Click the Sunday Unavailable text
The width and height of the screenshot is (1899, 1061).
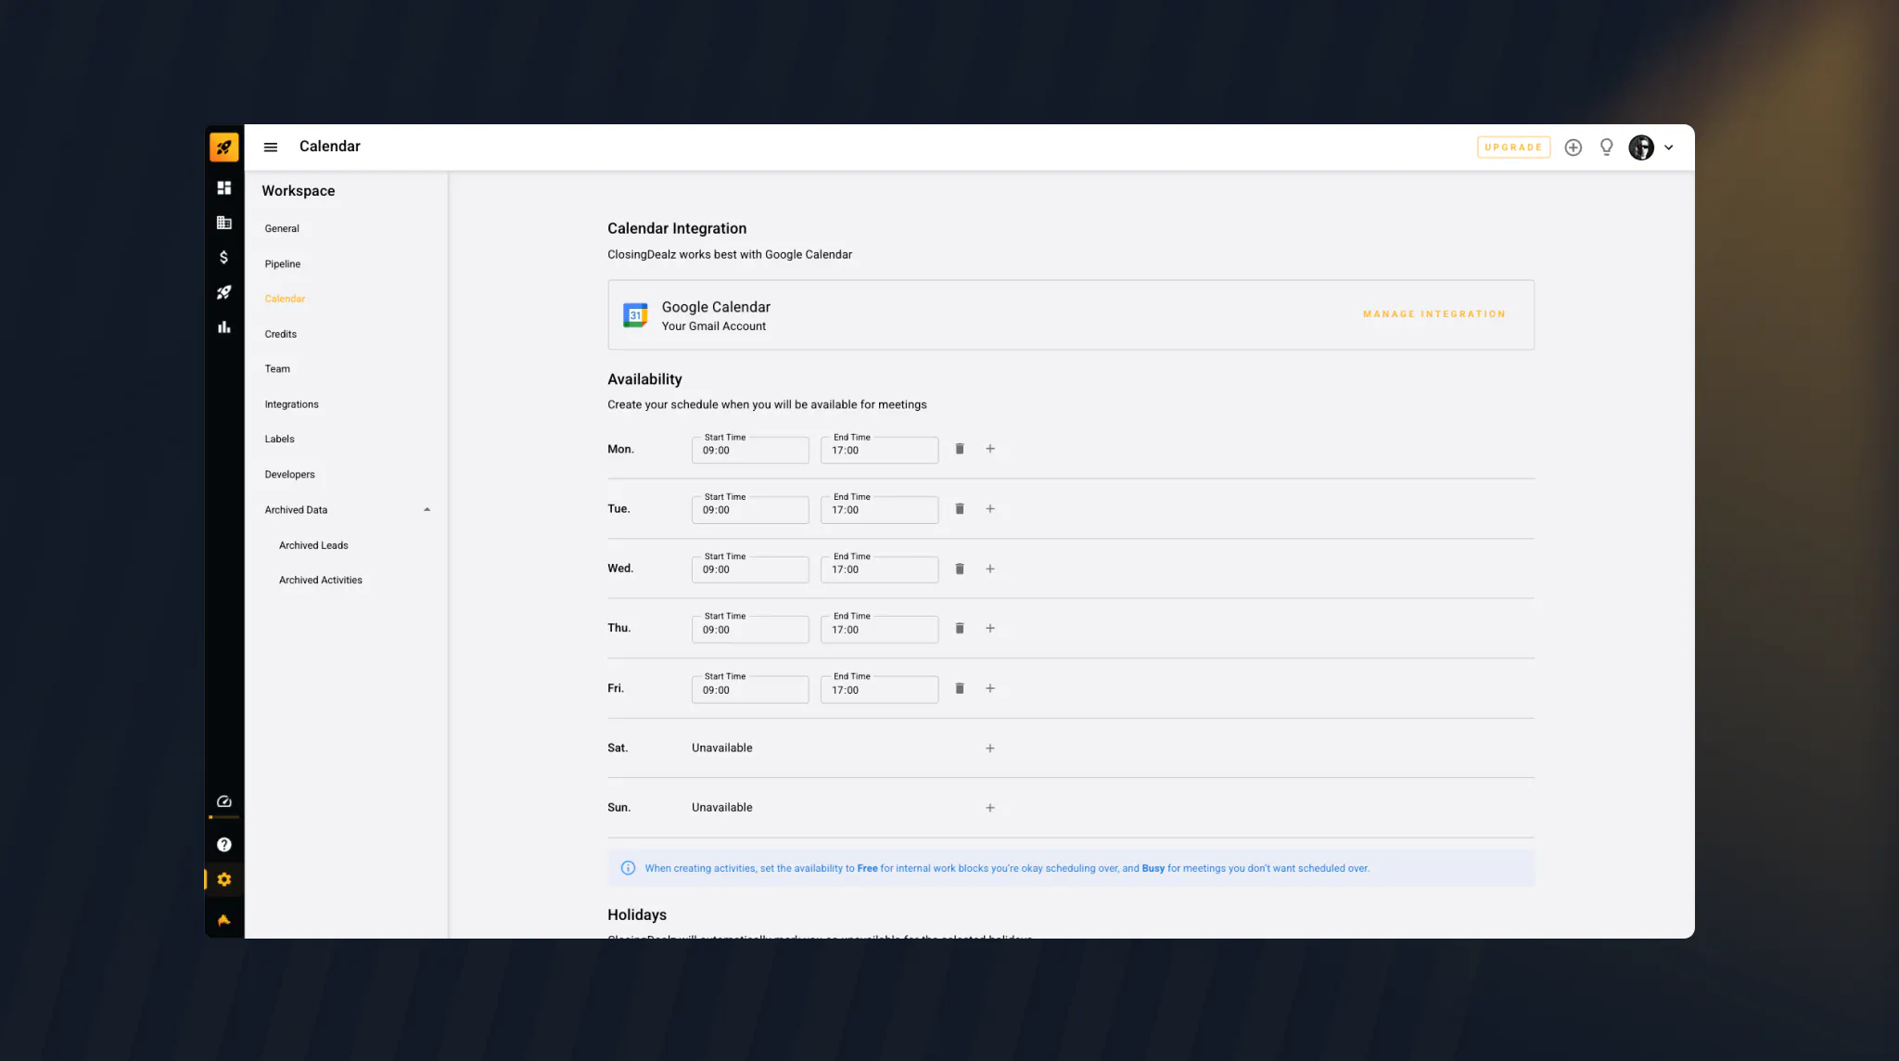click(721, 808)
